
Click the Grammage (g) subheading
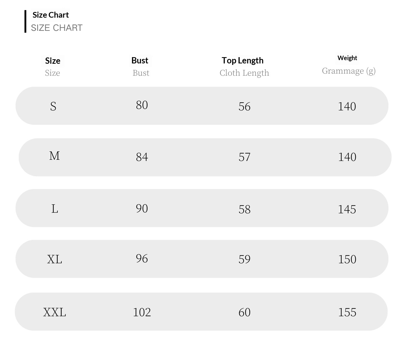349,71
